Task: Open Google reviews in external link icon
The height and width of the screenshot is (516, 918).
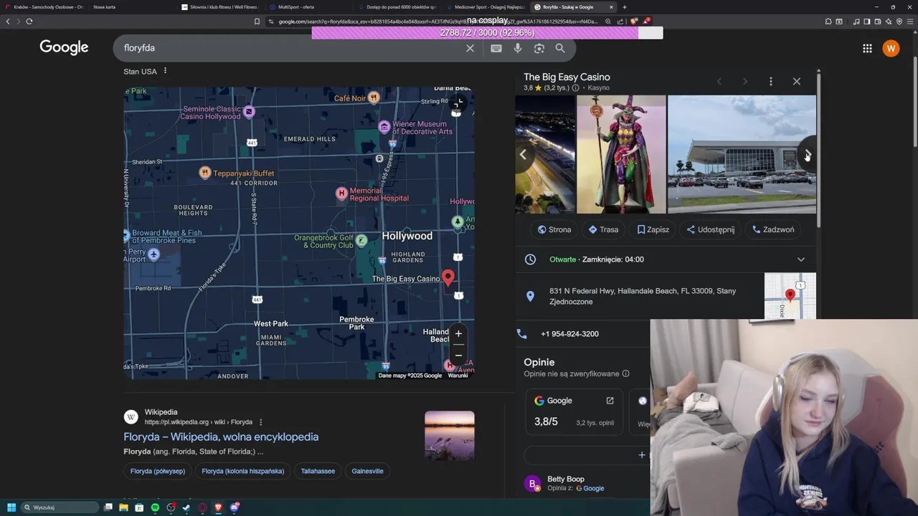Action: [x=610, y=401]
